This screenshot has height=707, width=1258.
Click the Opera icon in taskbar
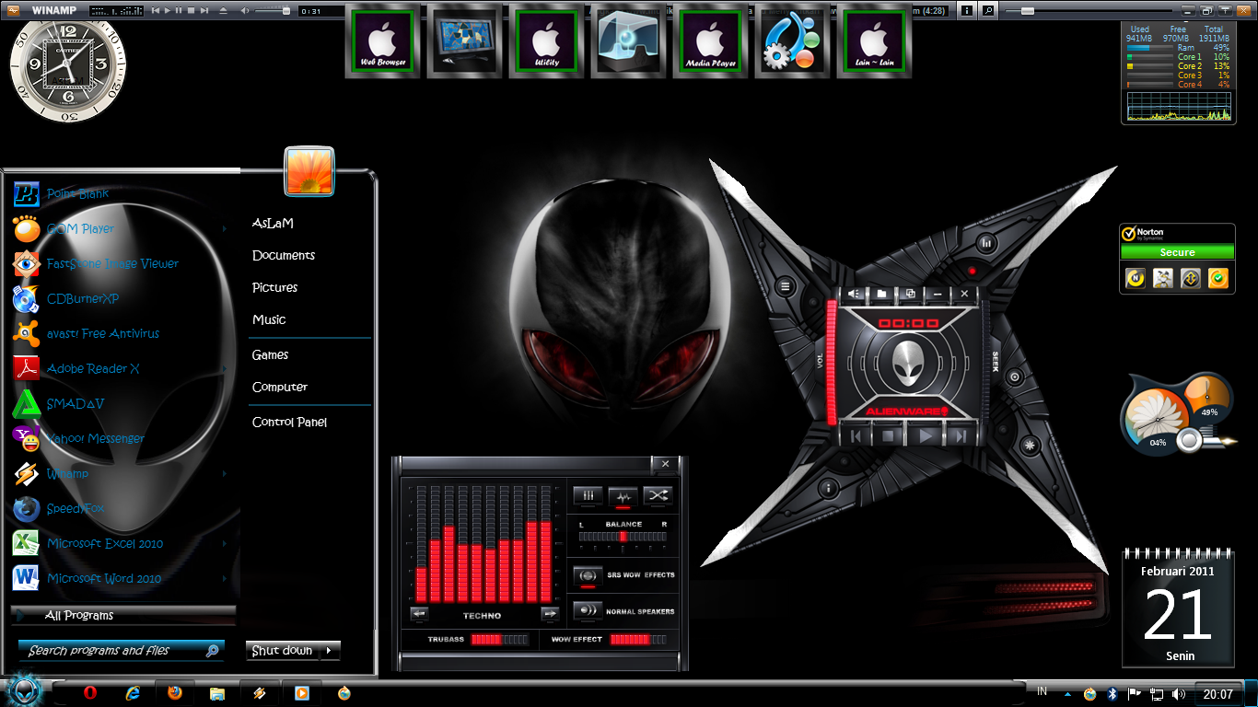click(90, 693)
